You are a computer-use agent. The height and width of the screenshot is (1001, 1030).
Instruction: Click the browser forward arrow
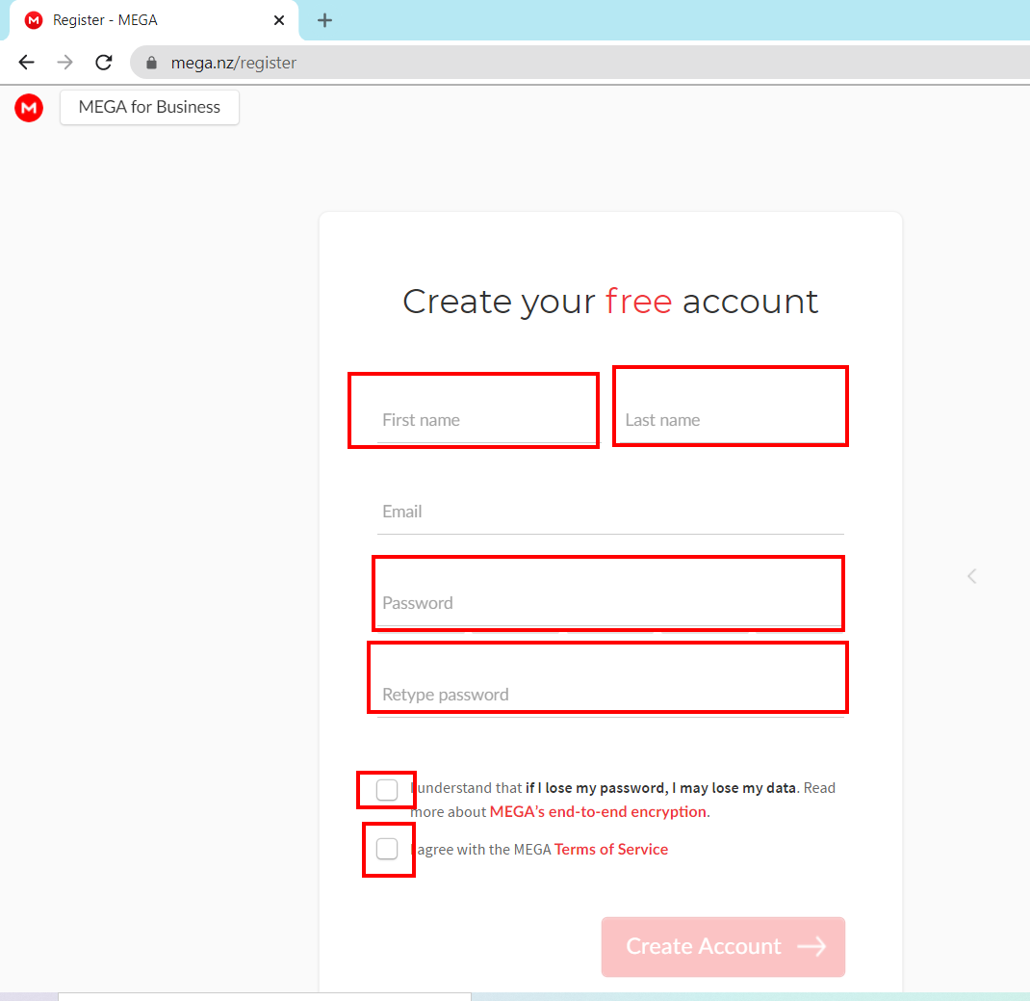65,63
